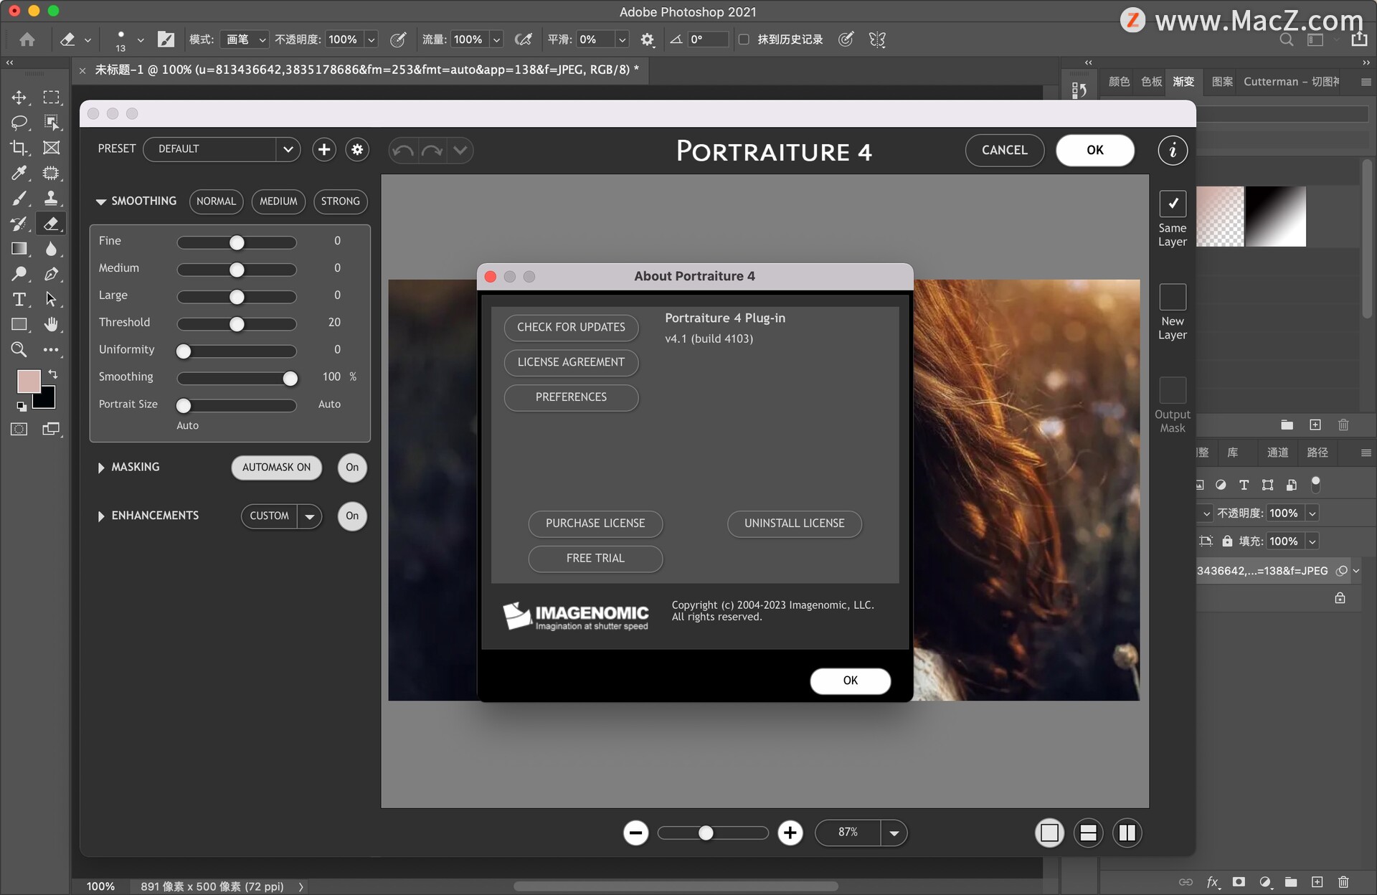Enable the Same Layer checkbox
Viewport: 1377px width, 895px height.
(x=1173, y=204)
